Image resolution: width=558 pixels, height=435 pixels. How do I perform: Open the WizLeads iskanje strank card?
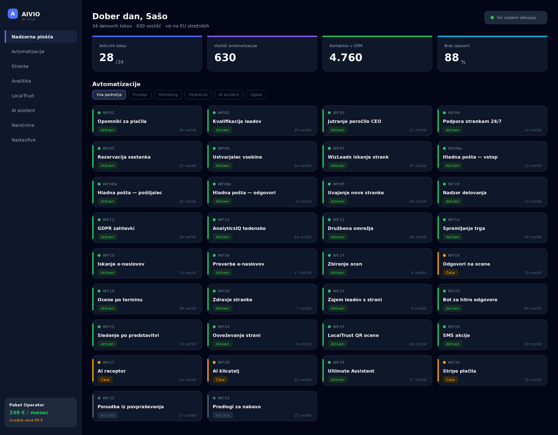click(x=377, y=156)
